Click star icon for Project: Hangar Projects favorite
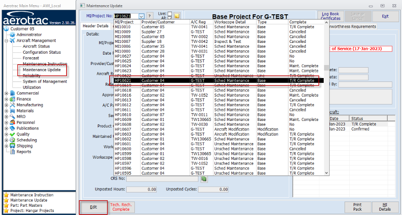The height and width of the screenshot is (215, 402). [x=6, y=211]
